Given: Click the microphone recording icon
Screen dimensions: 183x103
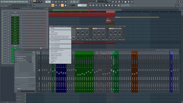Looking at the screenshot, I should (119, 2).
